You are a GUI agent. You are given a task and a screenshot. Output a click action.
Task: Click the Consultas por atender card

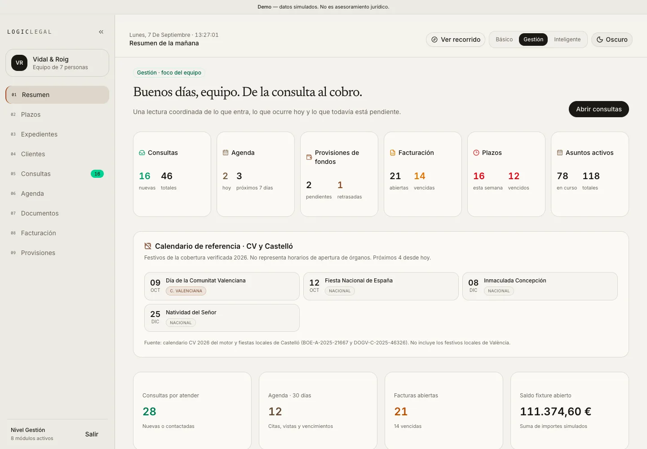(x=192, y=410)
